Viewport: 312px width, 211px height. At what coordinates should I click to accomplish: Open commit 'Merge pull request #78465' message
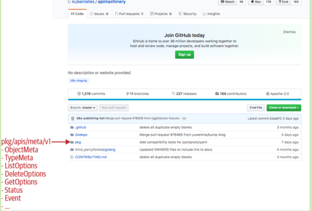[183, 135]
